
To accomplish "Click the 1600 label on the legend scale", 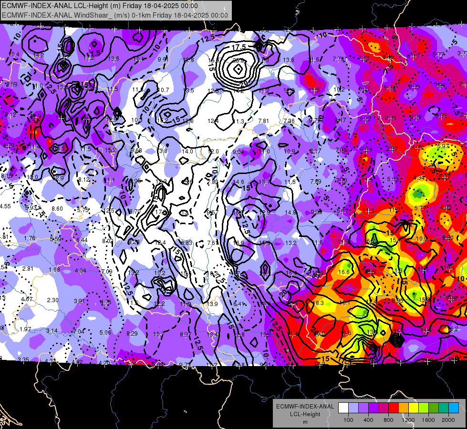I will [428, 420].
